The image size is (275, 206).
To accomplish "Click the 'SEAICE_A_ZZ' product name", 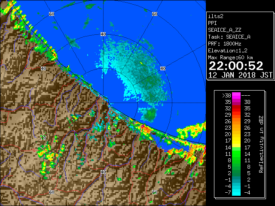I will point(225,30).
